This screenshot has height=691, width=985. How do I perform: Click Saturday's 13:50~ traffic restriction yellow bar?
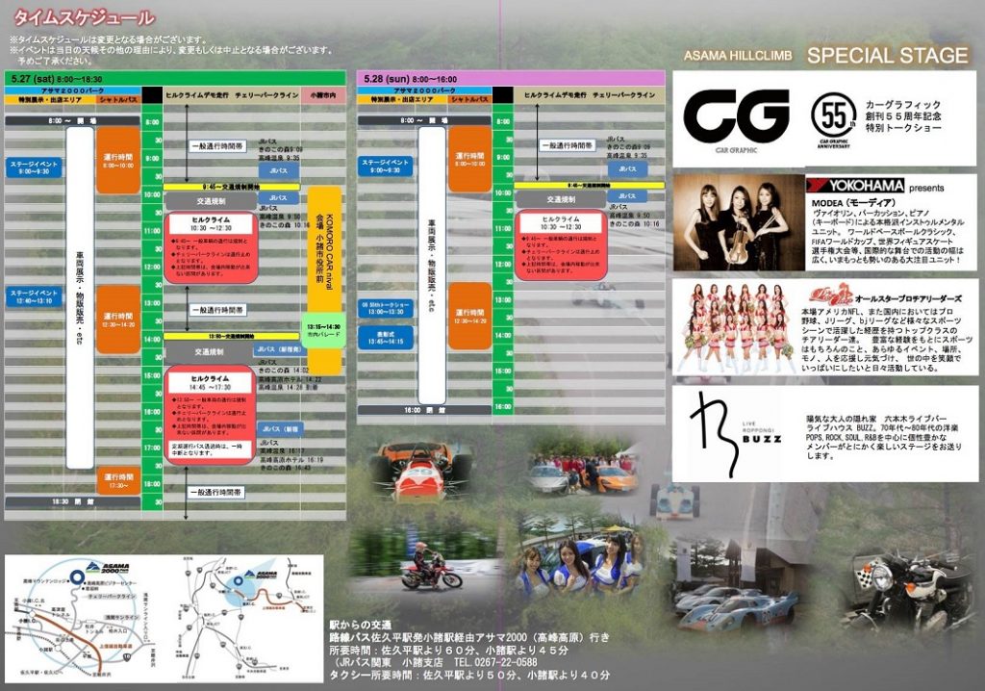pyautogui.click(x=231, y=337)
